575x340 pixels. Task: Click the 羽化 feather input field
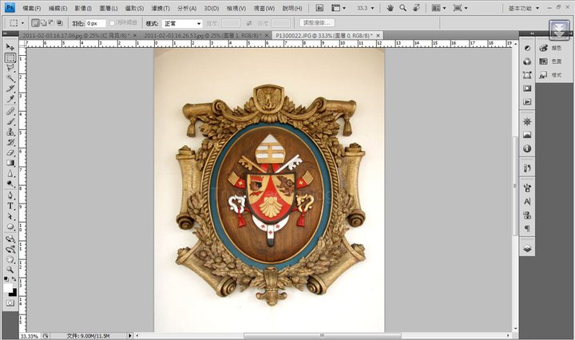tap(96, 23)
